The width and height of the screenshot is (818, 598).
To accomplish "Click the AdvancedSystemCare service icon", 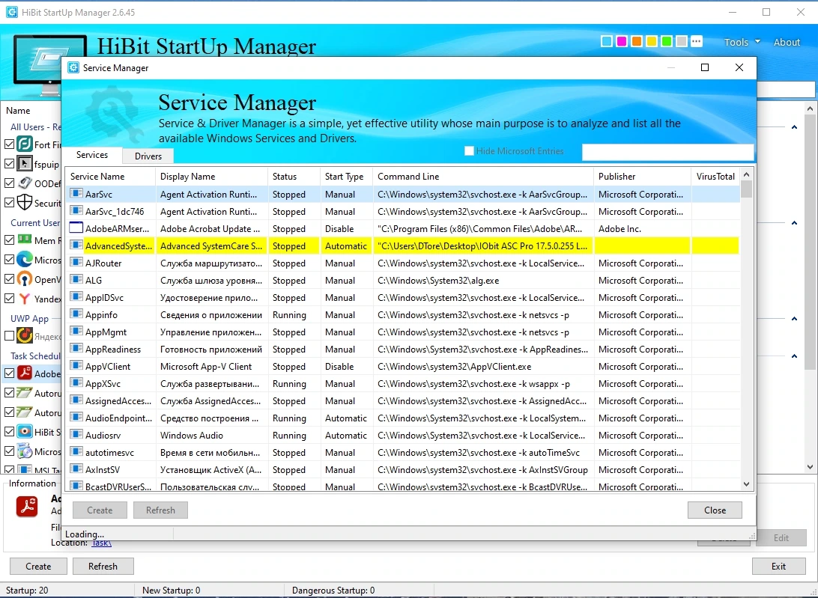I will point(76,245).
